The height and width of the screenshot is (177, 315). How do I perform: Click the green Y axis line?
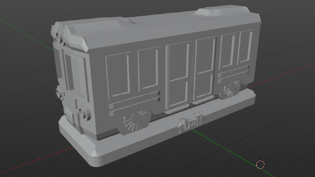click(x=26, y=34)
